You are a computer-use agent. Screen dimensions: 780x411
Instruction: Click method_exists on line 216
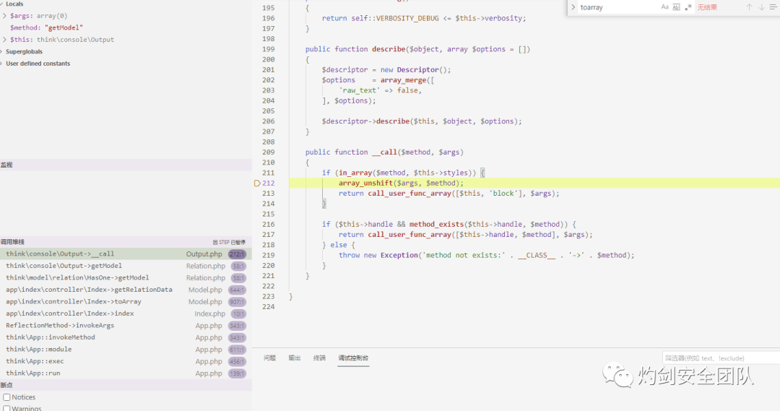click(x=436, y=225)
